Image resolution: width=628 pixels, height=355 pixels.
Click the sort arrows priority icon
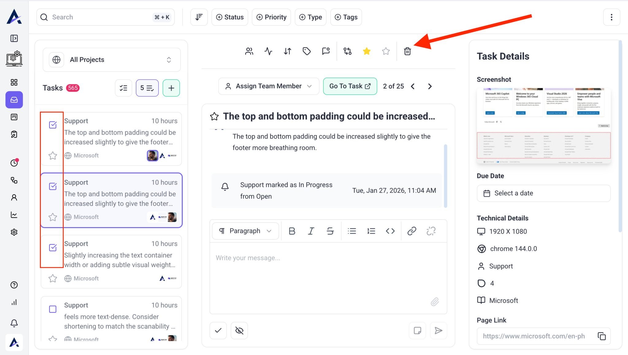pyautogui.click(x=287, y=51)
